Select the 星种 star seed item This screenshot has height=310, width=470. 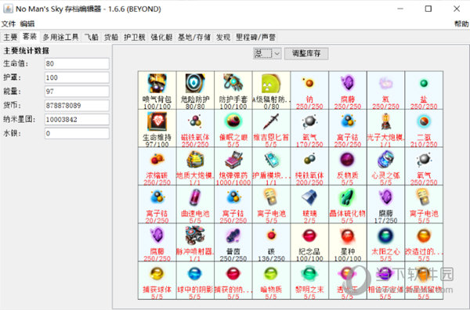(x=347, y=243)
